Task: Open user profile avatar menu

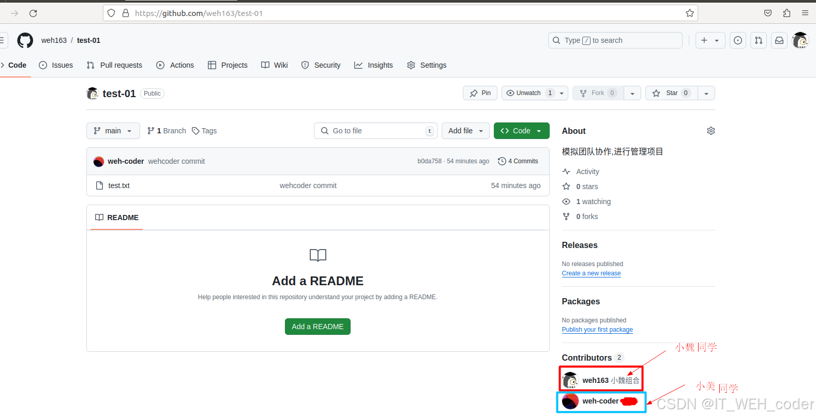Action: 800,40
